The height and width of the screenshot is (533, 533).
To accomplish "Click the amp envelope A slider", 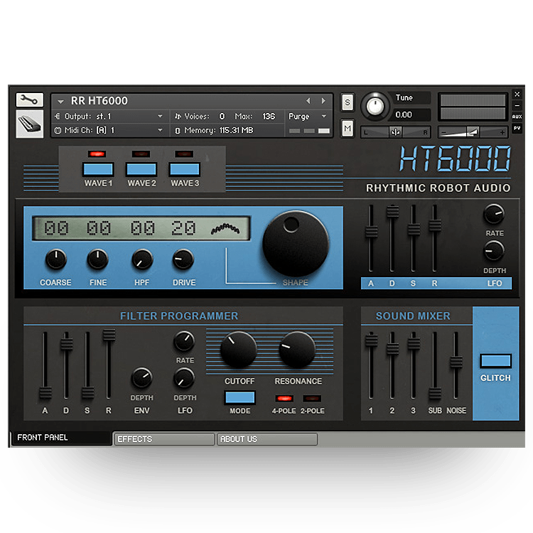I will coord(371,232).
